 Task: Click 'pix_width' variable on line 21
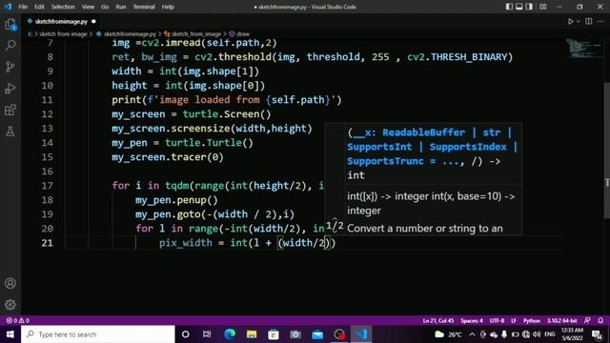186,243
